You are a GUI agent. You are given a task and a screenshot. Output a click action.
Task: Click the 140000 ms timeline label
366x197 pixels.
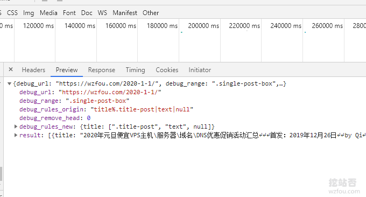coord(80,26)
